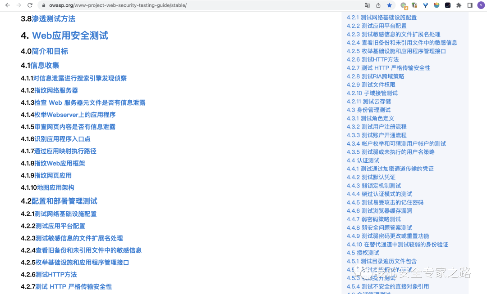Open the extension with orange 4 badge

(x=404, y=5)
